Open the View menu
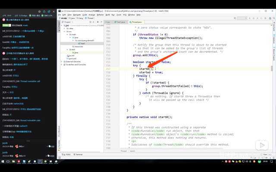 tap(69, 15)
